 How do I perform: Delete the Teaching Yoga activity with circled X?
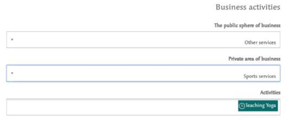point(242,106)
